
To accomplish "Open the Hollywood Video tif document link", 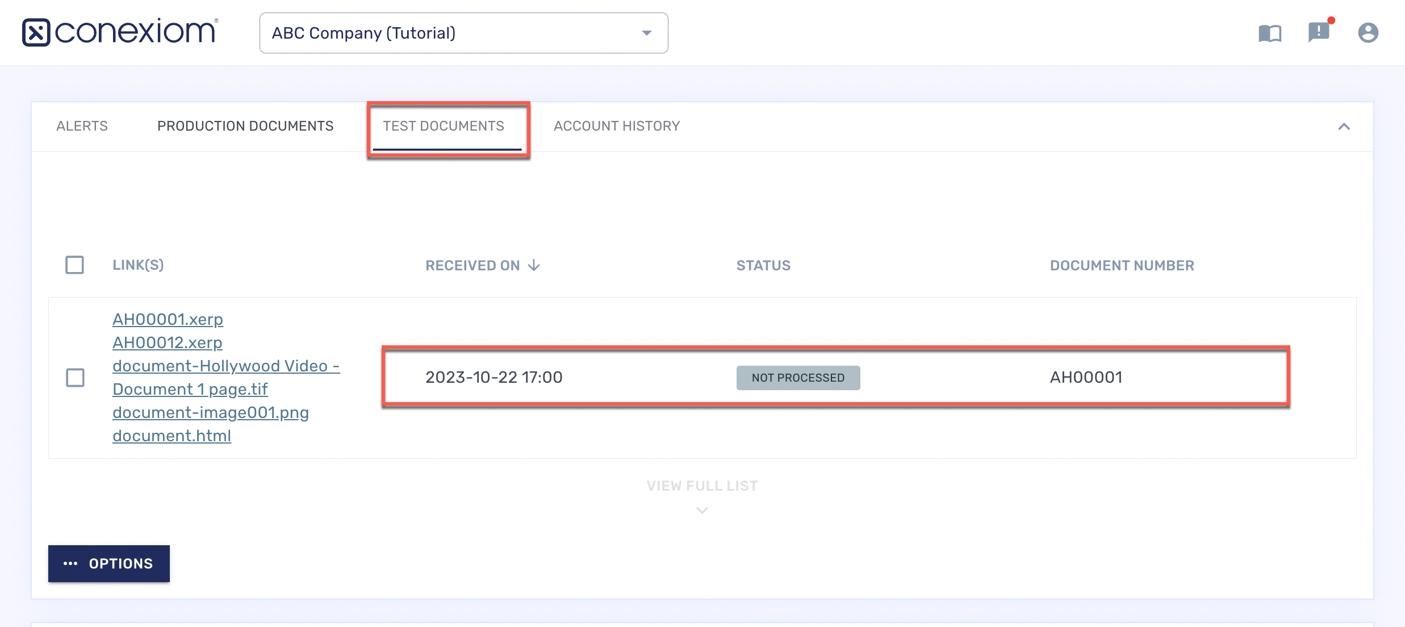I will 225,377.
